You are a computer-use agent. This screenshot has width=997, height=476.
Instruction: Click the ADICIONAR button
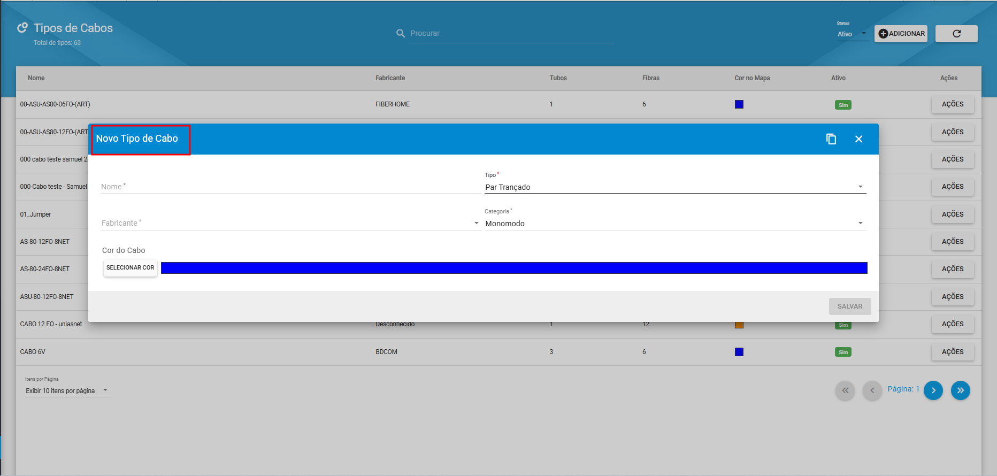(901, 34)
